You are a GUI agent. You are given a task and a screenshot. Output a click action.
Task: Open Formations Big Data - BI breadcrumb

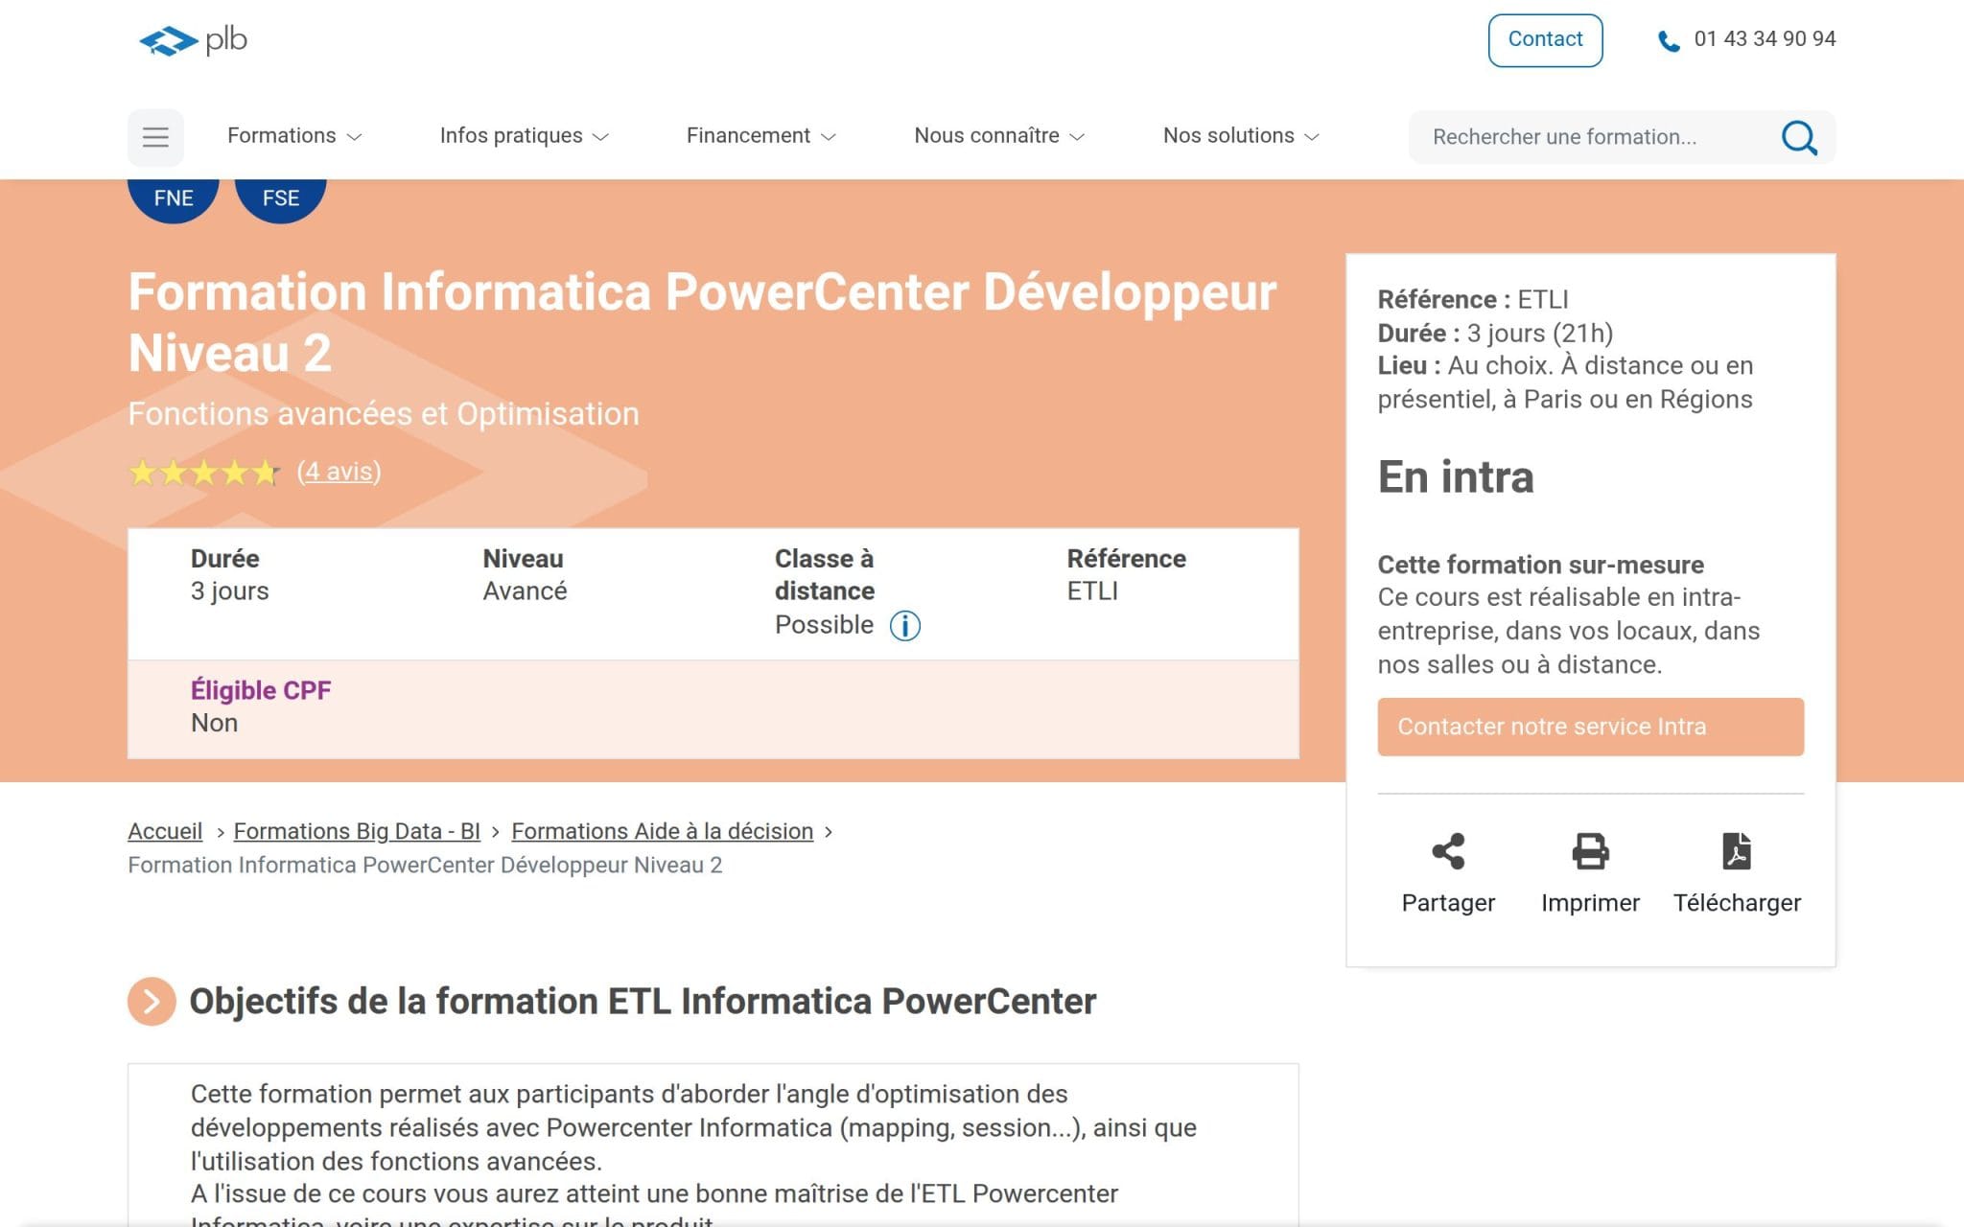tap(357, 831)
